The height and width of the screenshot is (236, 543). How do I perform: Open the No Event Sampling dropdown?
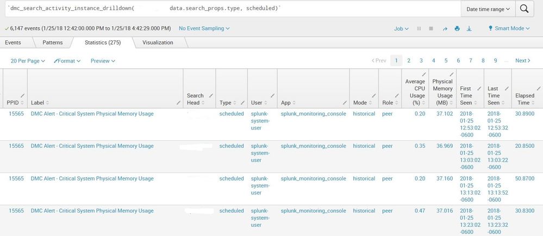click(x=204, y=28)
